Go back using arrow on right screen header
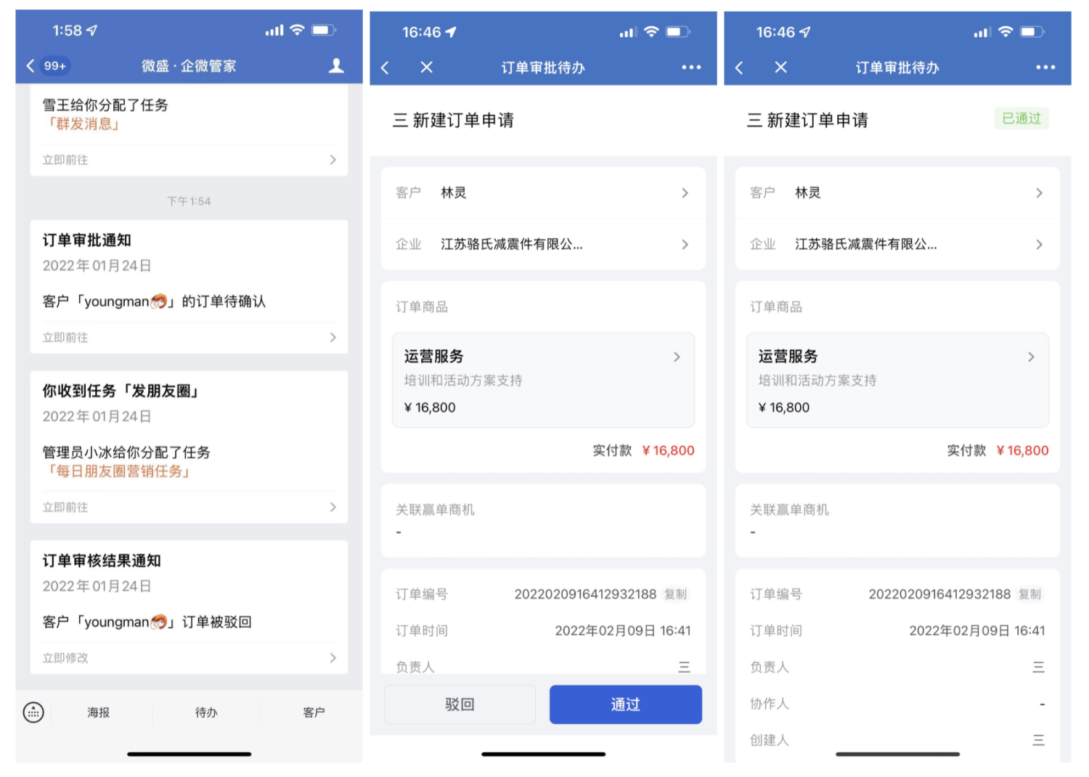The width and height of the screenshot is (1089, 777). coord(739,68)
